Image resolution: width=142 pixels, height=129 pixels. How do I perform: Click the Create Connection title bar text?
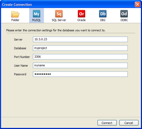tap(17, 5)
